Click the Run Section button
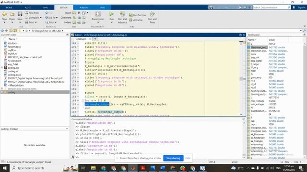 [138, 15]
